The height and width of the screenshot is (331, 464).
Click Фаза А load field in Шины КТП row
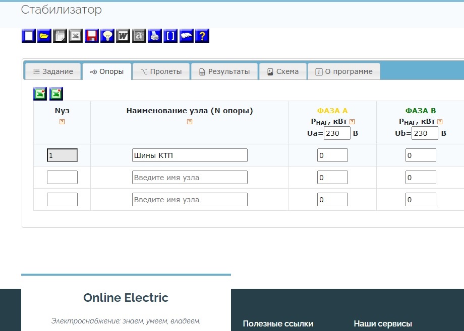332,155
